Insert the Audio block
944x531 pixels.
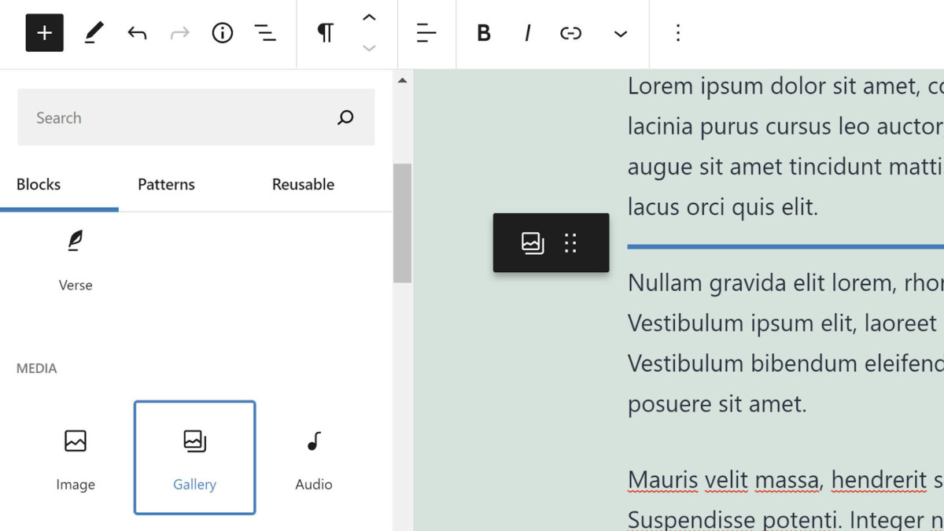(313, 457)
